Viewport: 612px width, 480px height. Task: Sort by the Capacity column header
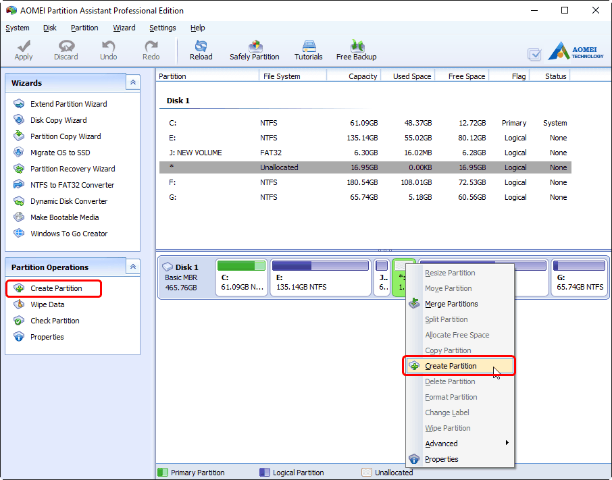click(x=353, y=76)
